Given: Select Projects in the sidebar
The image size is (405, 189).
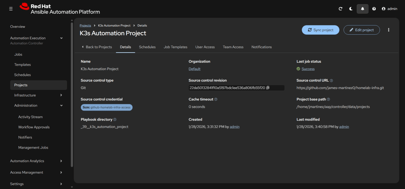Looking at the screenshot, I should point(38,85).
